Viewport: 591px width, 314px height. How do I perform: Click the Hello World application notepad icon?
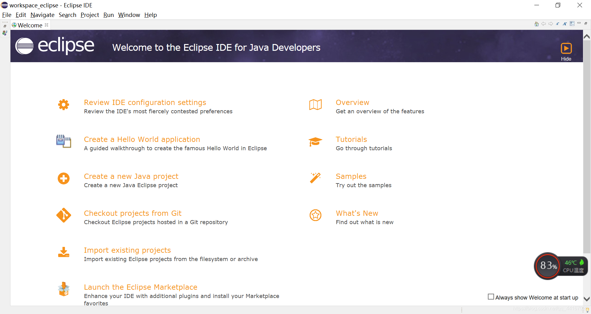[64, 141]
